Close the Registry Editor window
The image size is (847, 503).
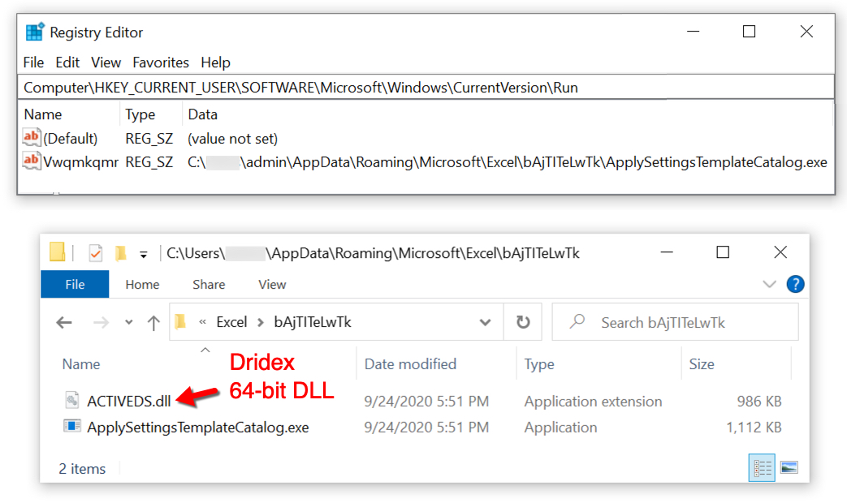coord(806,32)
